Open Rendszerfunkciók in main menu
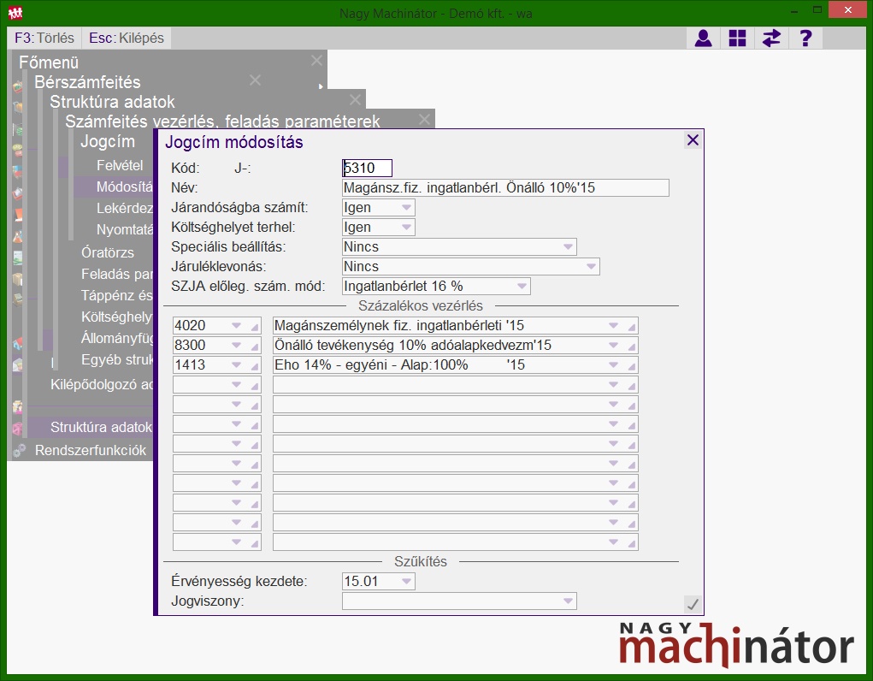Viewport: 873px width, 681px height. tap(90, 450)
